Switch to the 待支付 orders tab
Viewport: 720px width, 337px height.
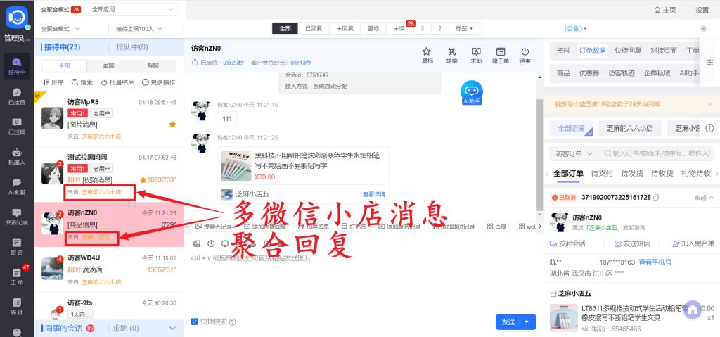(603, 174)
